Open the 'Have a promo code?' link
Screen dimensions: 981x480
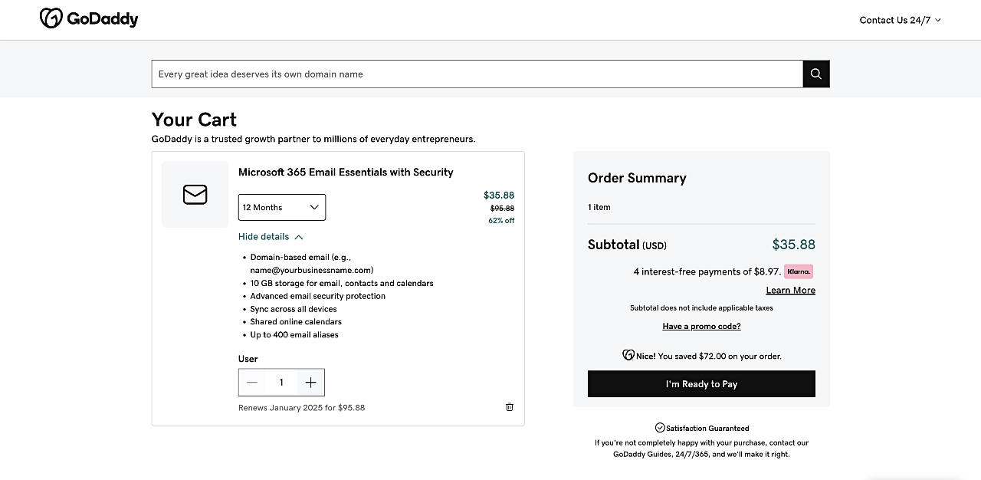coord(700,326)
